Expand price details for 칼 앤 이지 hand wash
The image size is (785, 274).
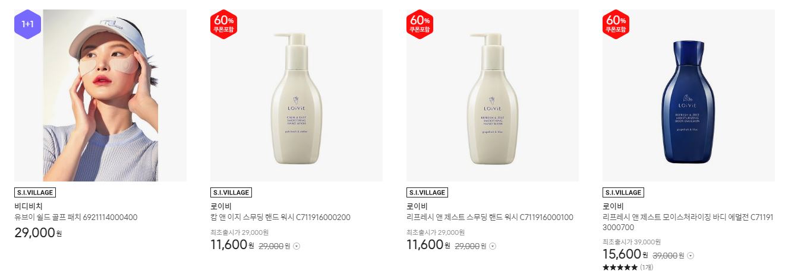click(297, 246)
